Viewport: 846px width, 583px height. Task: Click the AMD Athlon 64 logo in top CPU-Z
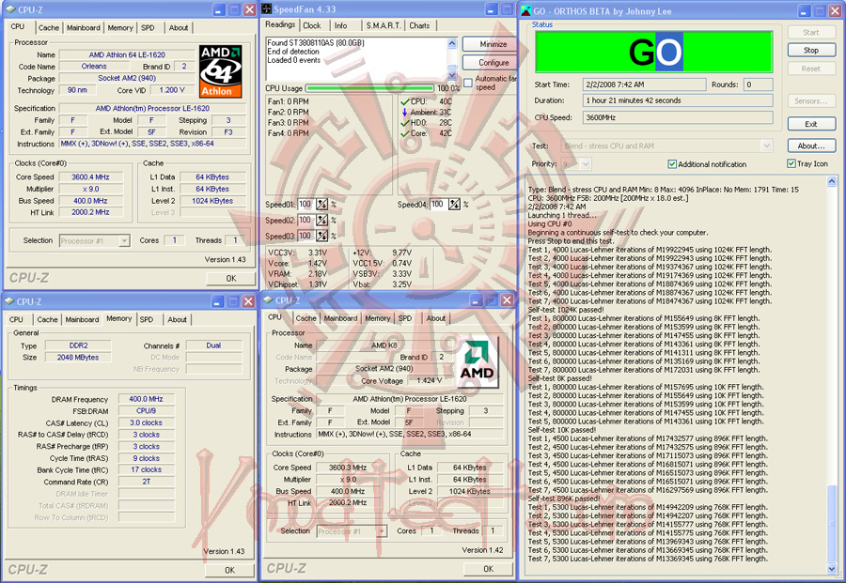pyautogui.click(x=220, y=71)
